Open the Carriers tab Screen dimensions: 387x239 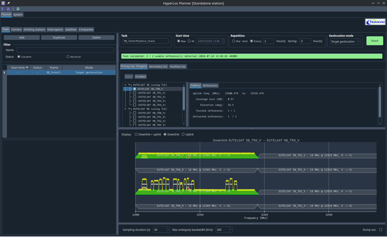point(16,29)
